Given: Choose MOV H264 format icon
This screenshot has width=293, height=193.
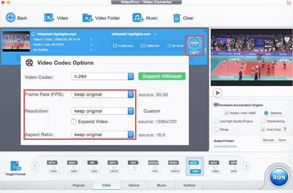Looking at the screenshot, I should click(195, 167).
